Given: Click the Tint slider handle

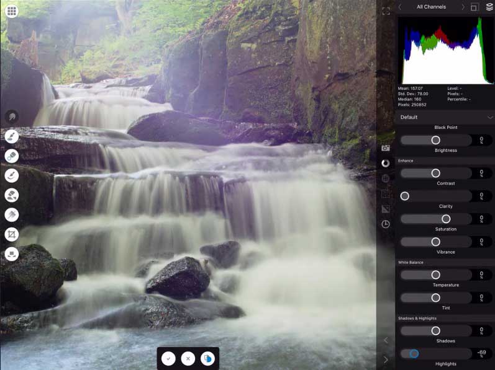Looking at the screenshot, I should (435, 298).
